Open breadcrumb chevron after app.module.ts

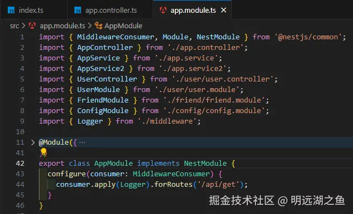point(90,26)
